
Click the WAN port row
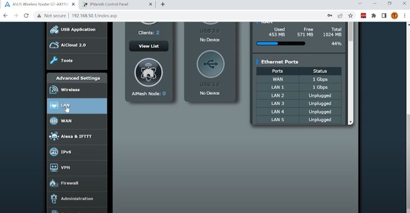tap(298, 79)
